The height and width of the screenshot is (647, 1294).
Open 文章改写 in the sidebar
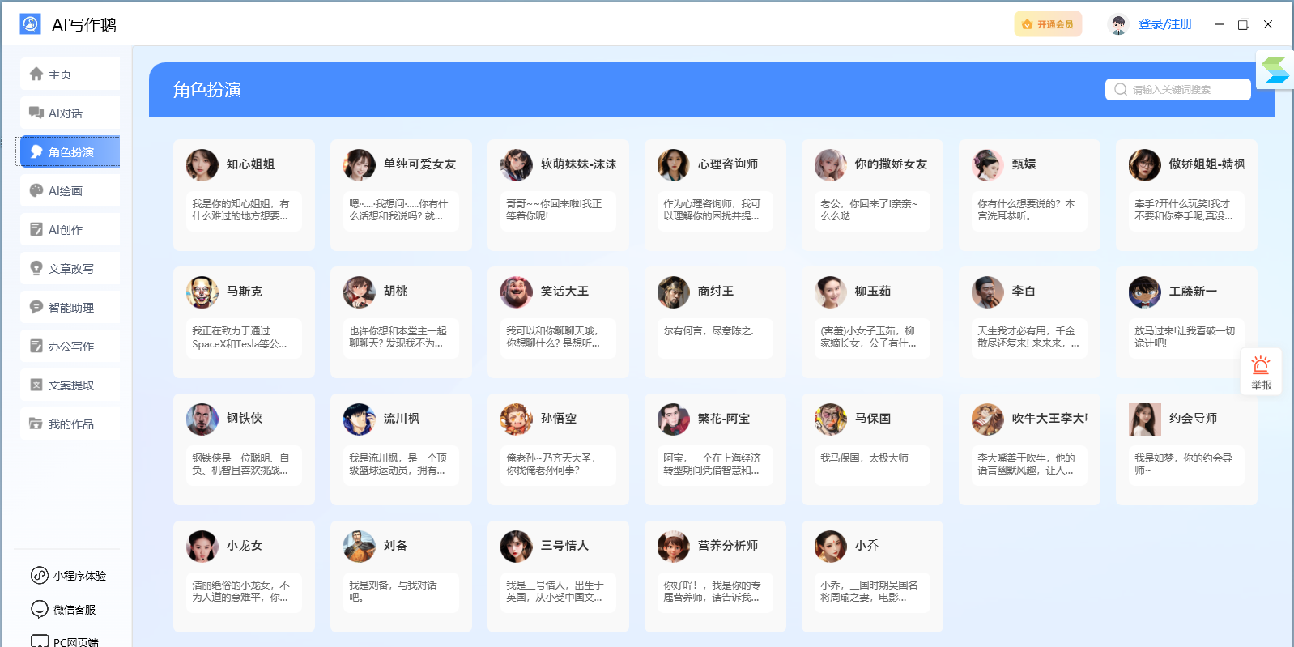(x=70, y=269)
